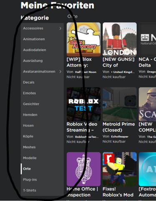Select the Accessoires category

[x=42, y=28]
